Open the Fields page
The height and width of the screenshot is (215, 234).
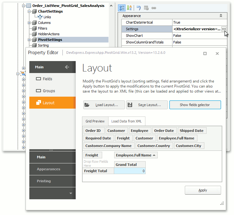tap(52, 79)
